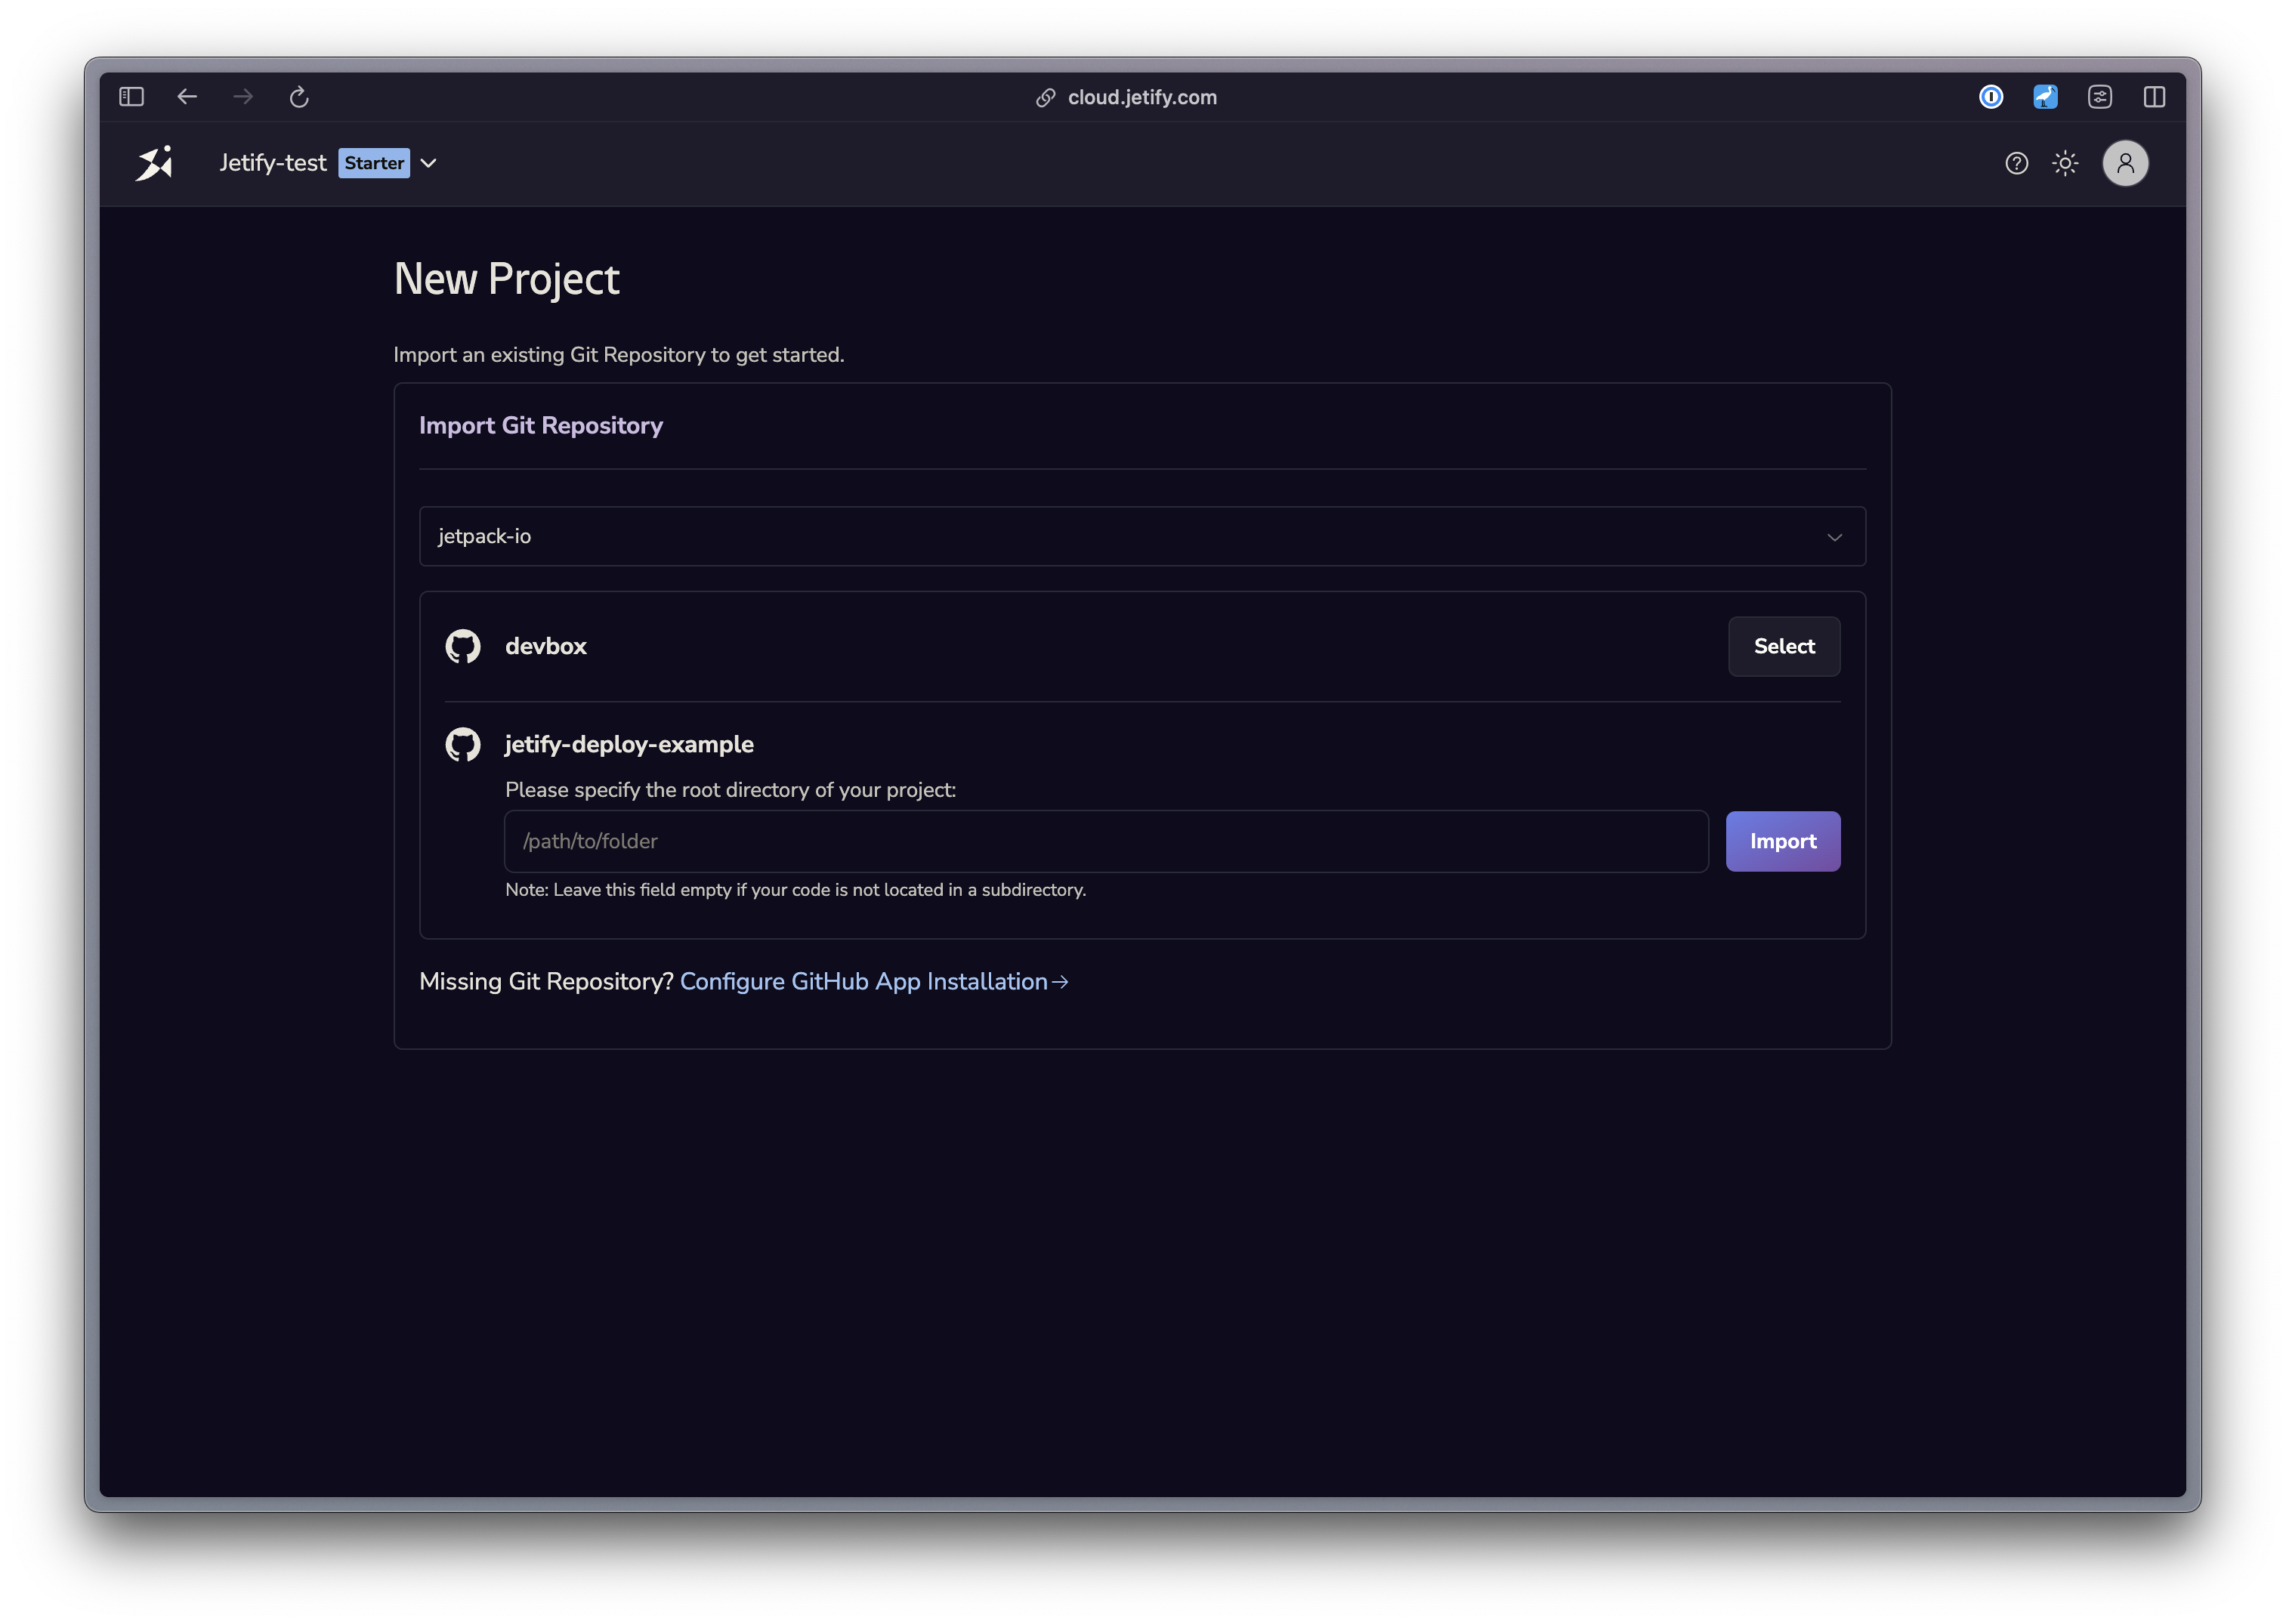Click the Starter plan badge
The image size is (2286, 1624).
(374, 163)
